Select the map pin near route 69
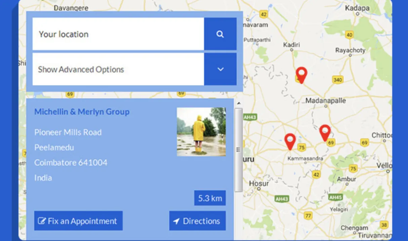 [325, 133]
